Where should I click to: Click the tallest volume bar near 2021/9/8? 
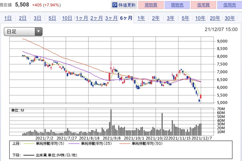click(x=111, y=123)
